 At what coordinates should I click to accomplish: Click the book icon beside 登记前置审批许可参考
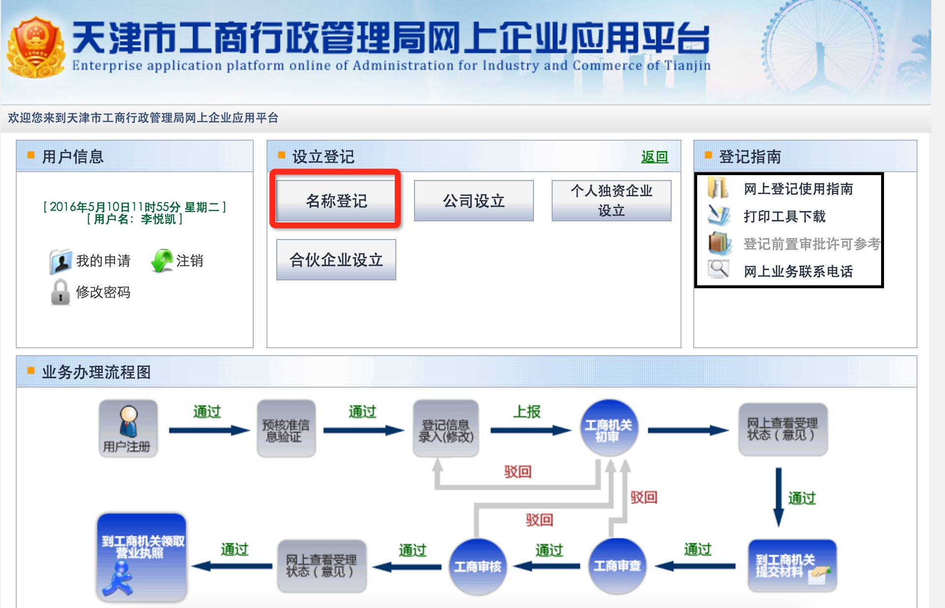point(719,243)
